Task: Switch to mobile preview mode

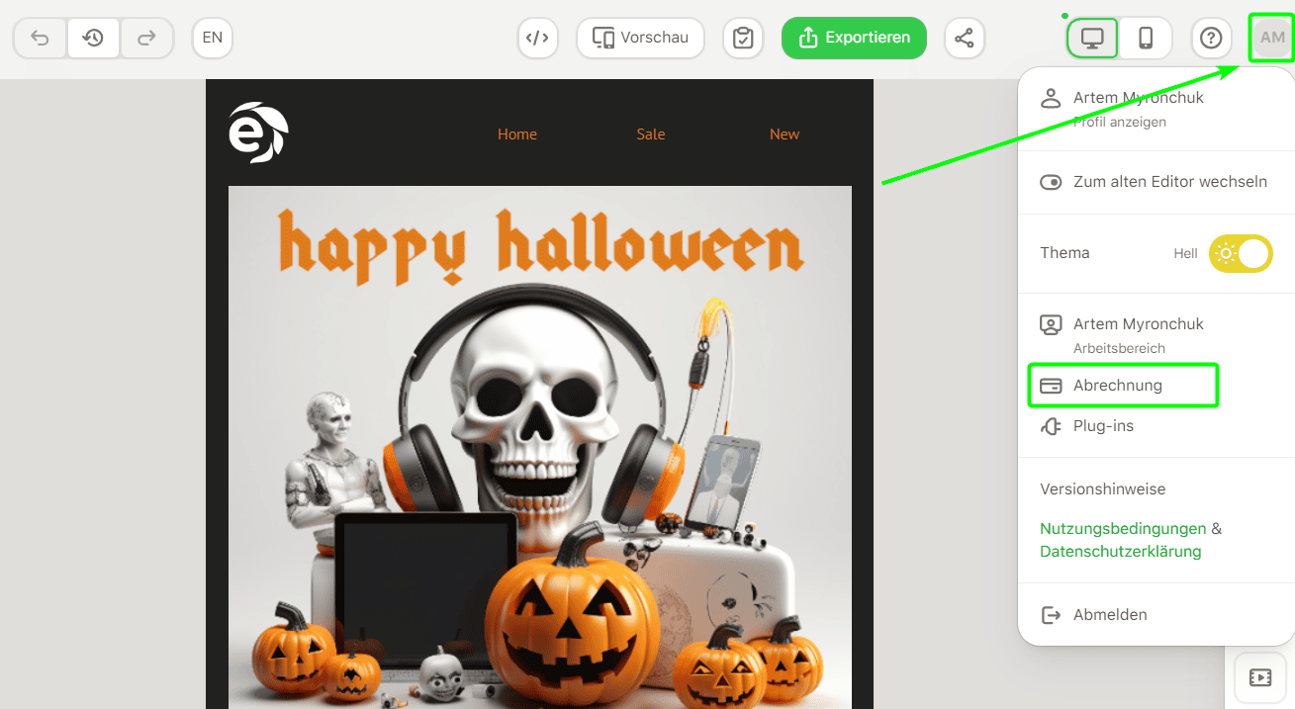Action: coord(1146,37)
